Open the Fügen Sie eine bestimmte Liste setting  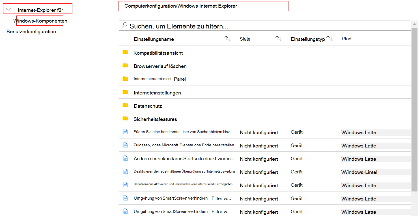(184, 132)
